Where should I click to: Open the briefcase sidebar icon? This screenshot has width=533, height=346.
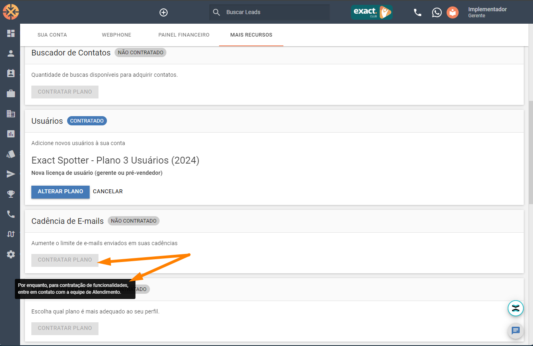[x=11, y=94]
